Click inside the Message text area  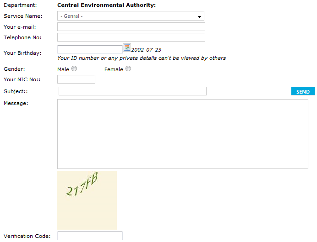[183, 134]
